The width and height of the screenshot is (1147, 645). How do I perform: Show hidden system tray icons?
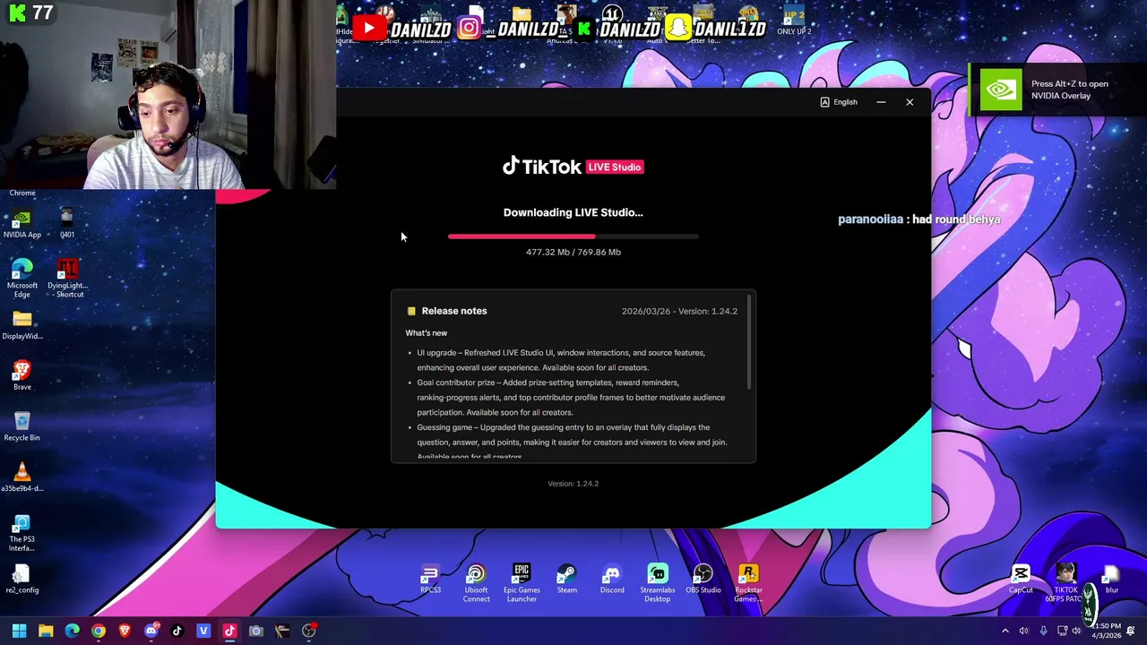pos(1005,632)
